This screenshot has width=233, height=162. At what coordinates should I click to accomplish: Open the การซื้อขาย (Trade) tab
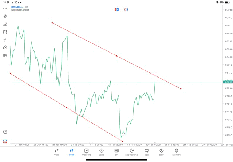click(x=87, y=152)
